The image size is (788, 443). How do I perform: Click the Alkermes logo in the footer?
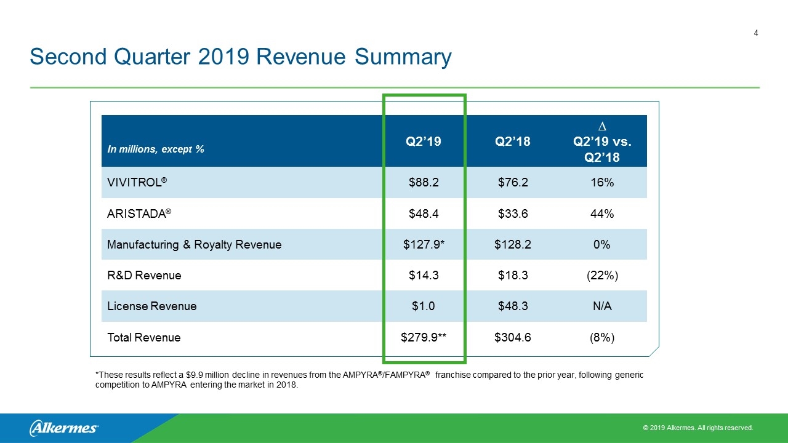click(x=64, y=428)
